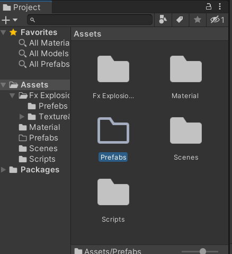
Task: Click the Scenes folder icon in tree
Action: 23,148
